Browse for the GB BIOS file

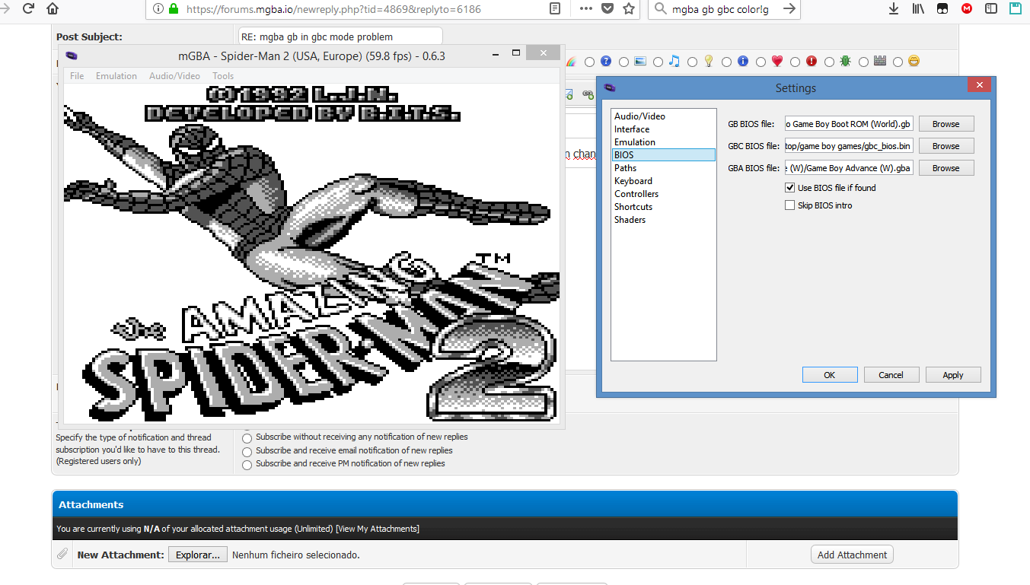point(946,124)
